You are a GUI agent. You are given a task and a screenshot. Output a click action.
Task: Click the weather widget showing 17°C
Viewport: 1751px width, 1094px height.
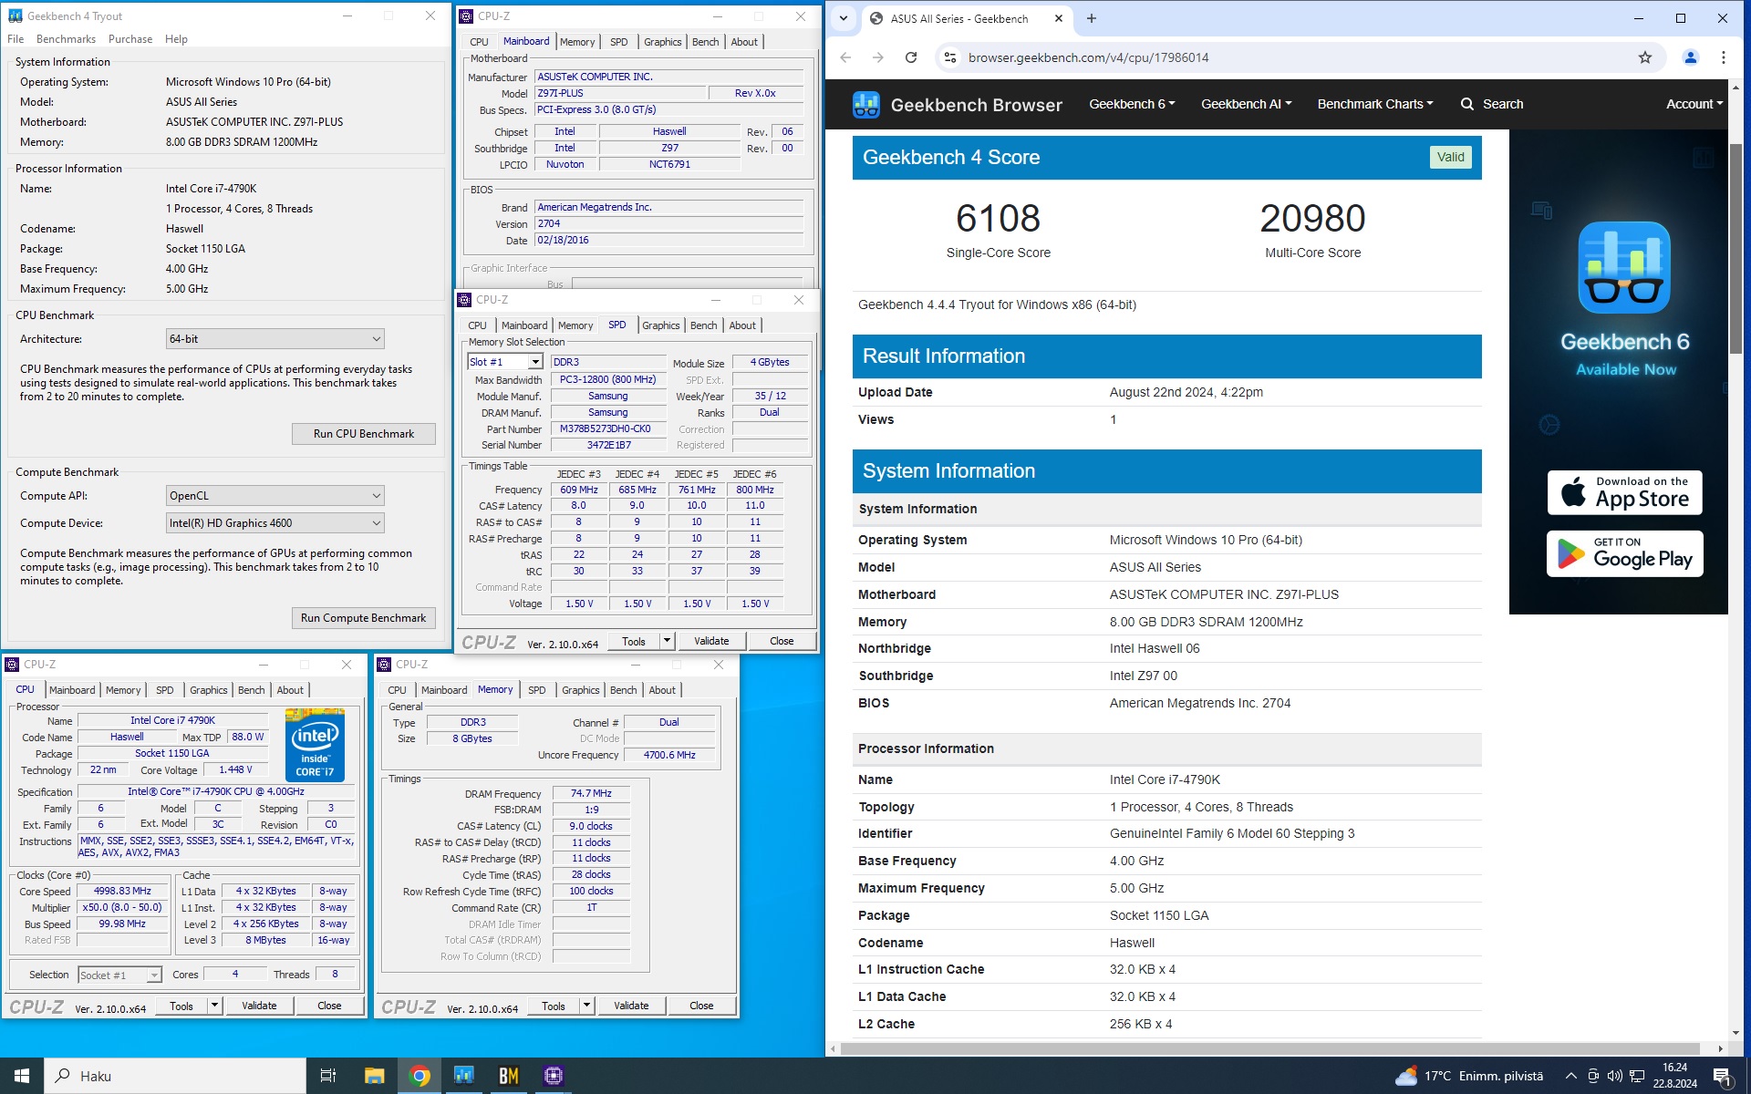(x=1469, y=1076)
